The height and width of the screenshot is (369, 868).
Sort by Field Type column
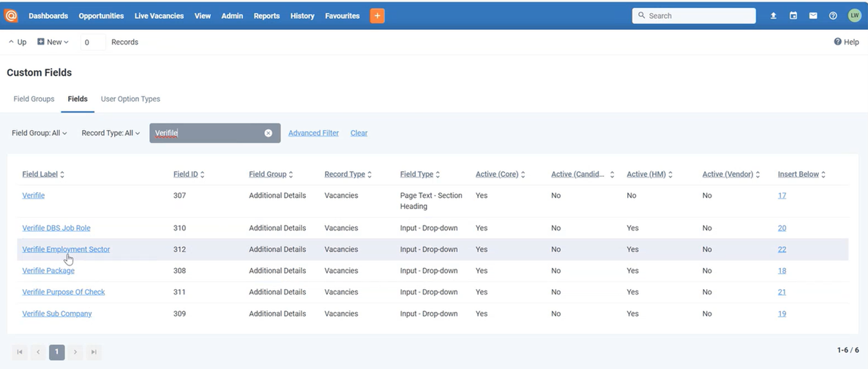point(419,174)
